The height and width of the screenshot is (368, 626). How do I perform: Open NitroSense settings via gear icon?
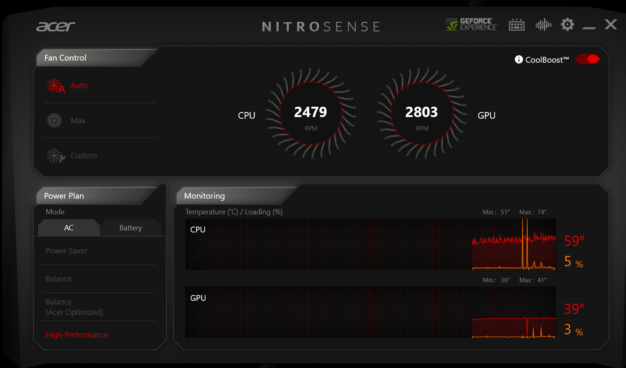567,25
